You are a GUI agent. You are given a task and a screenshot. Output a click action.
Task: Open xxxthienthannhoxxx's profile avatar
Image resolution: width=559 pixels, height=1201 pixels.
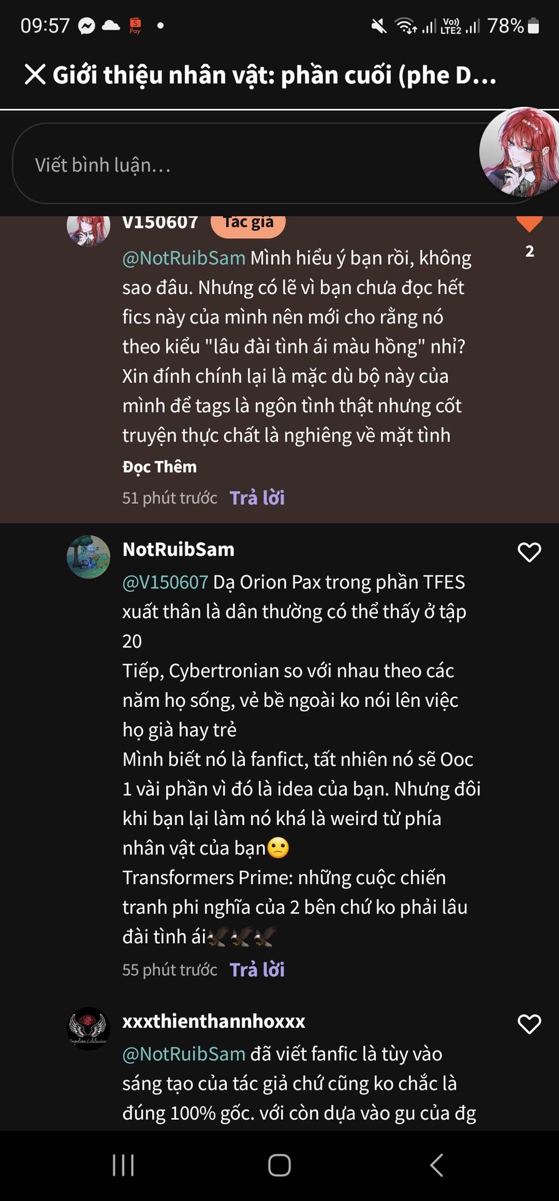pos(88,1028)
